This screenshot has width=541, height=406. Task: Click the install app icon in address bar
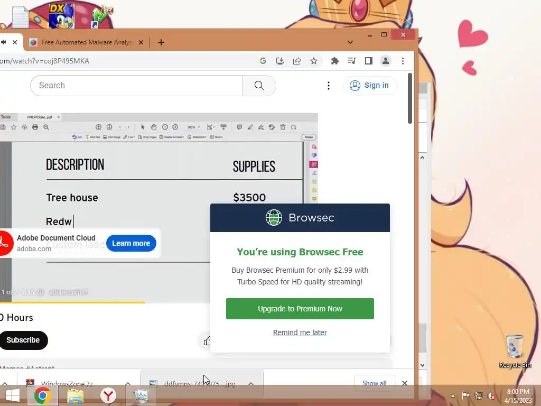click(x=280, y=61)
